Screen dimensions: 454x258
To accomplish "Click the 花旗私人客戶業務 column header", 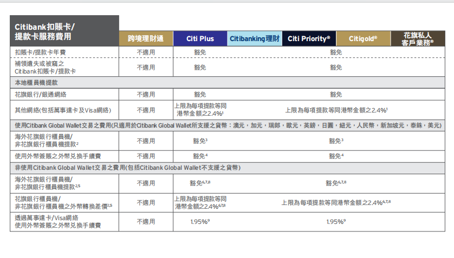I will (x=417, y=39).
